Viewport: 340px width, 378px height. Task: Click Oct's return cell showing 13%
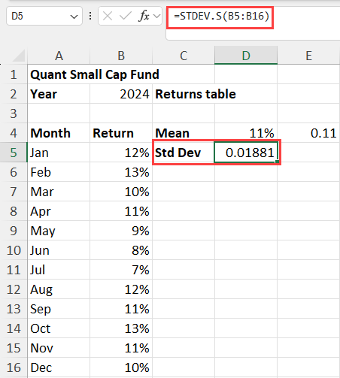(x=121, y=328)
